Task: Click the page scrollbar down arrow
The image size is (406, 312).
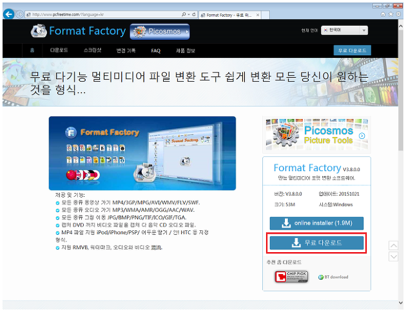Action: point(401,302)
